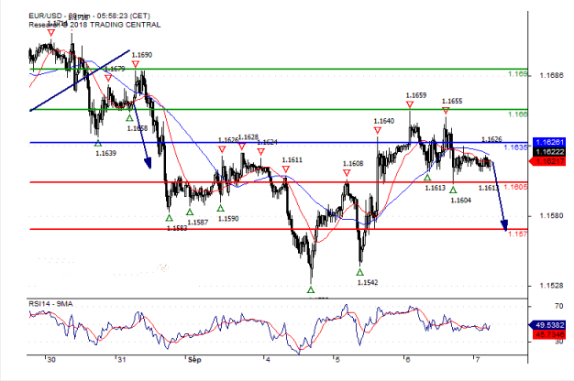This screenshot has height=381, width=574.
Task: Click the 1.1686 price axis label
Action: (550, 76)
